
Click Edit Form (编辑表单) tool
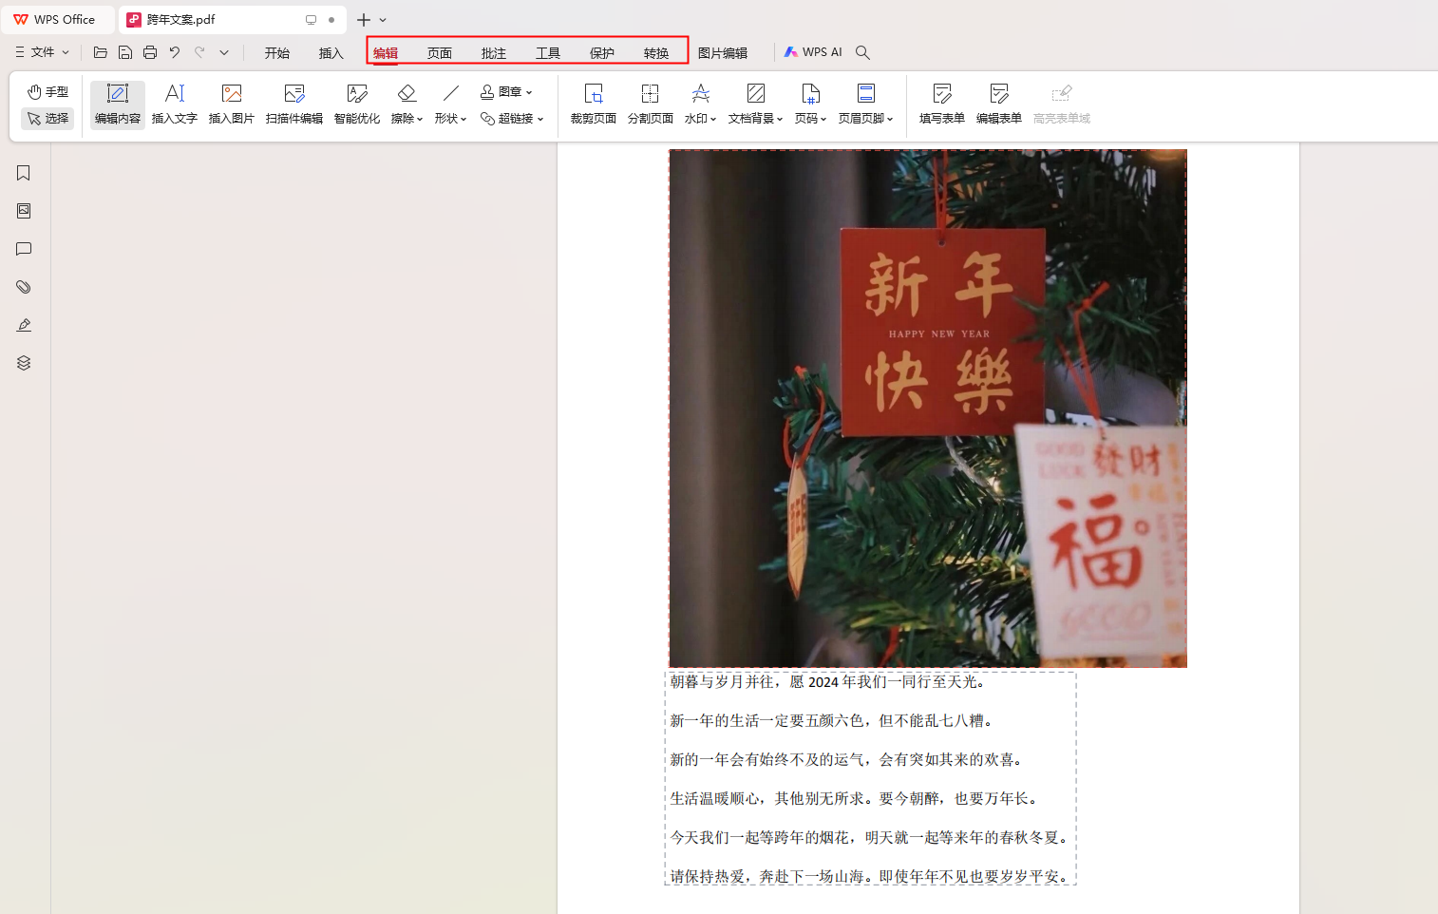pos(999,105)
